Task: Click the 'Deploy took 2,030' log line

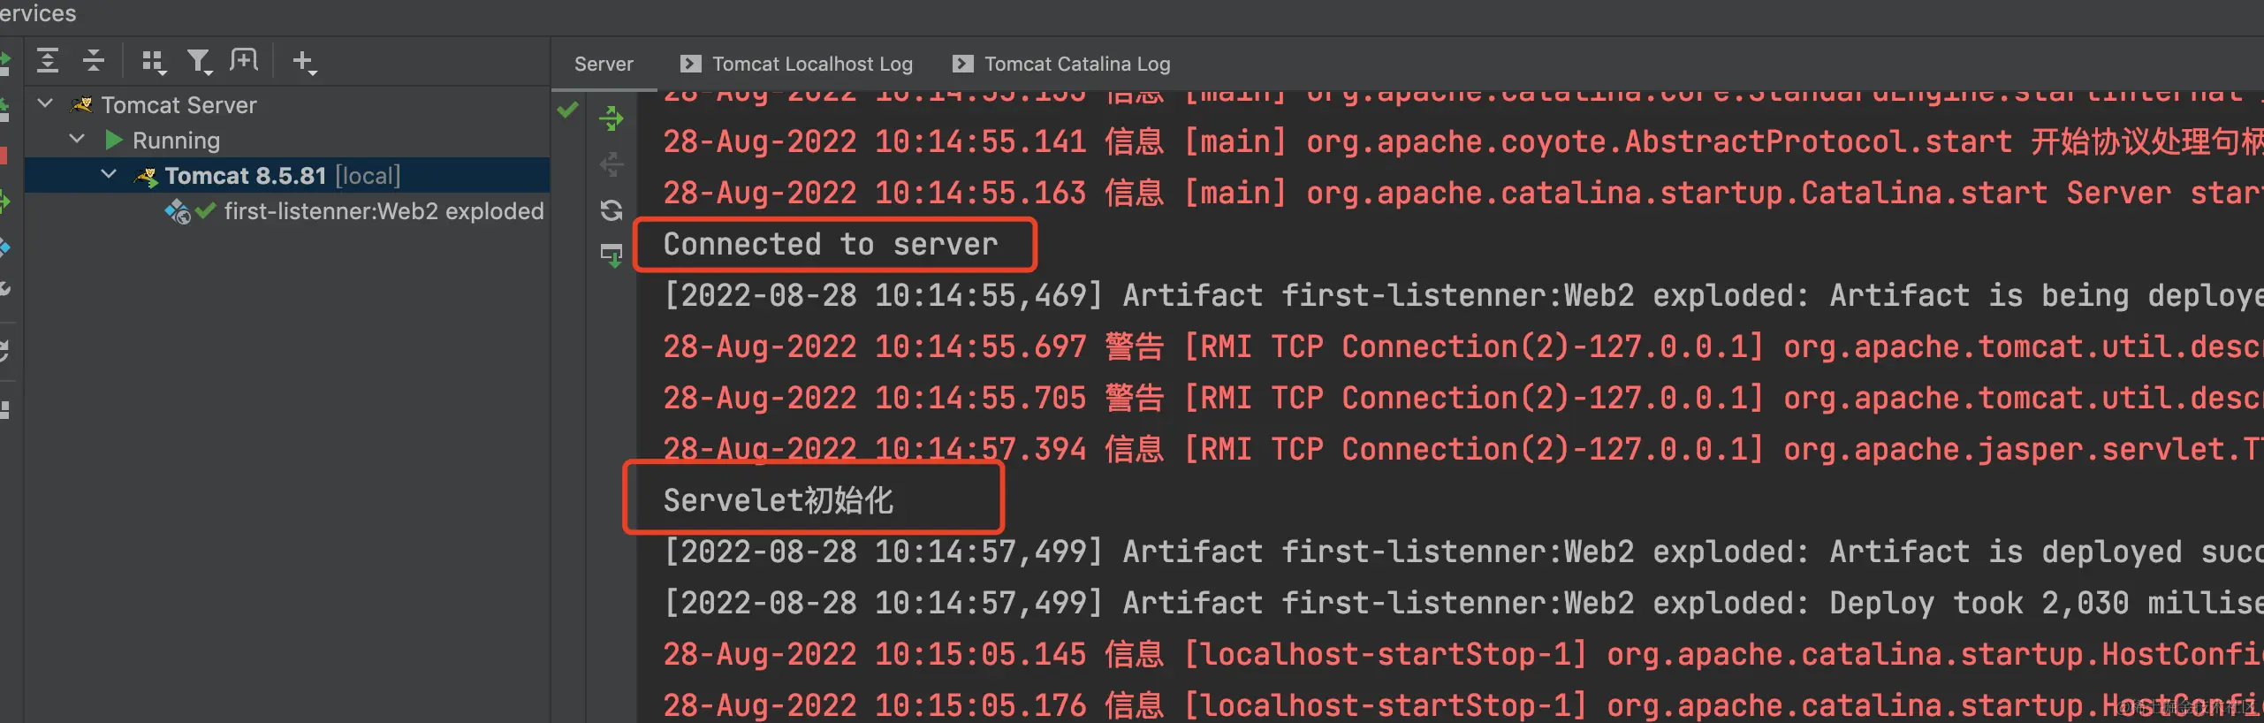Action: [1463, 603]
